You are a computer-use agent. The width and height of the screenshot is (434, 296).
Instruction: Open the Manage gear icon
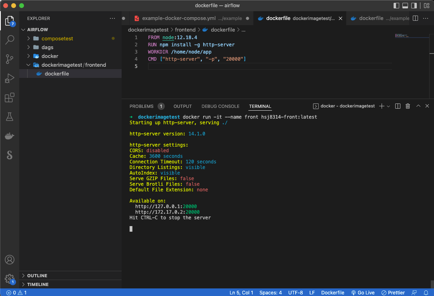(10, 278)
